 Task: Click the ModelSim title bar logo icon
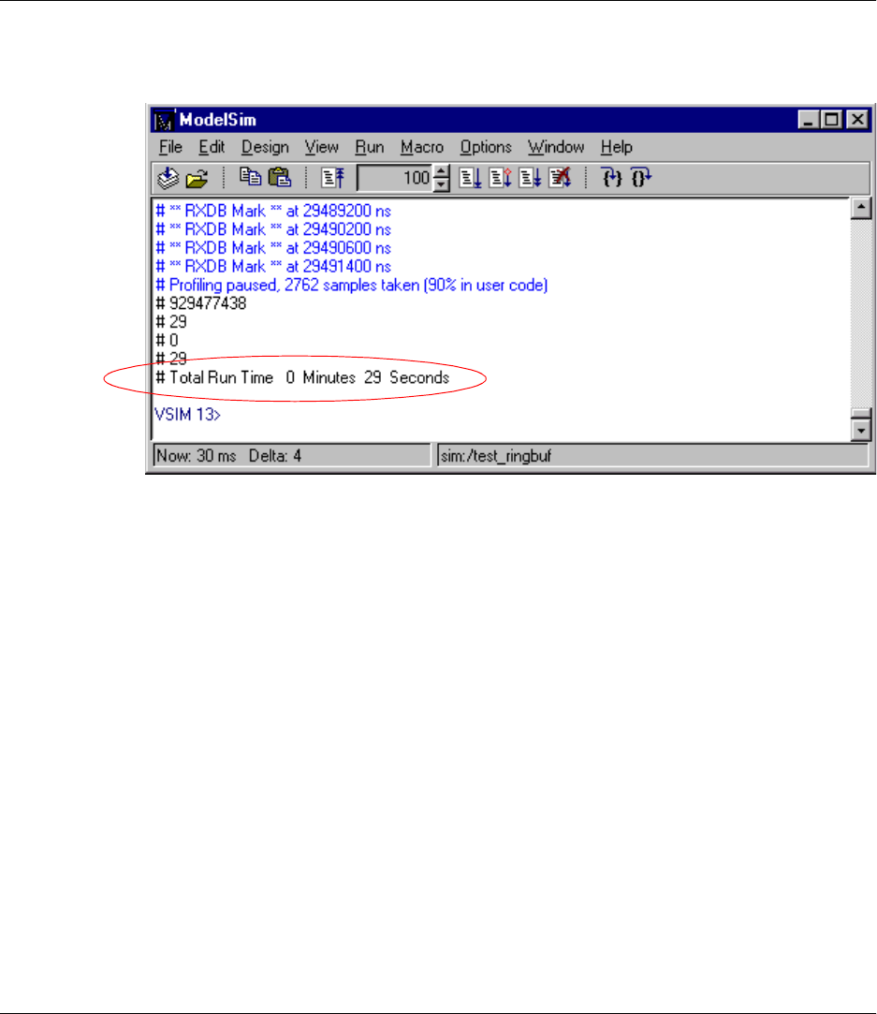tap(164, 120)
